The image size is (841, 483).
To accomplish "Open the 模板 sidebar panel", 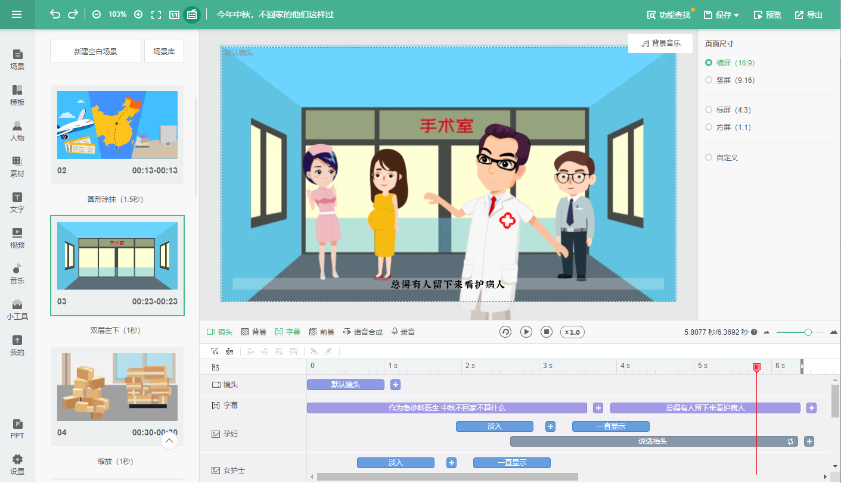I will point(17,95).
